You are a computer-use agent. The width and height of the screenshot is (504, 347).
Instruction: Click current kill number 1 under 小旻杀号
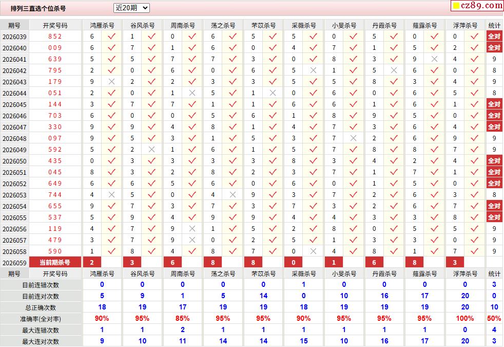(334, 262)
